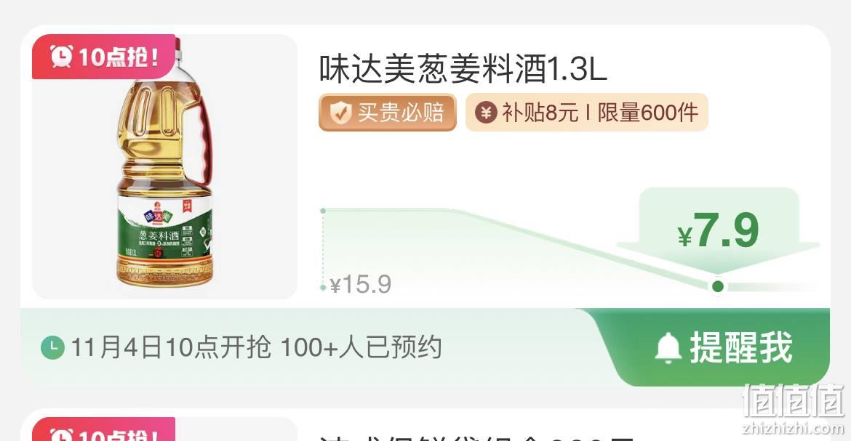The image size is (851, 441).
Task: Tap the 11月4日10点开抢 schedule text
Action: click(x=171, y=347)
